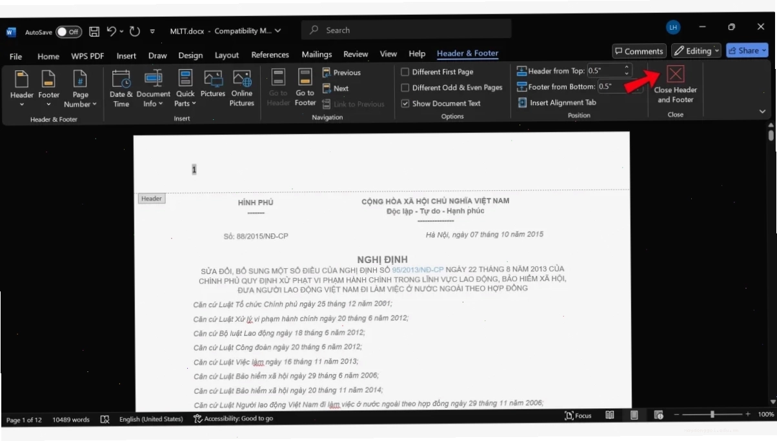Switch to Read Mode view
This screenshot has height=441, width=777.
609,415
